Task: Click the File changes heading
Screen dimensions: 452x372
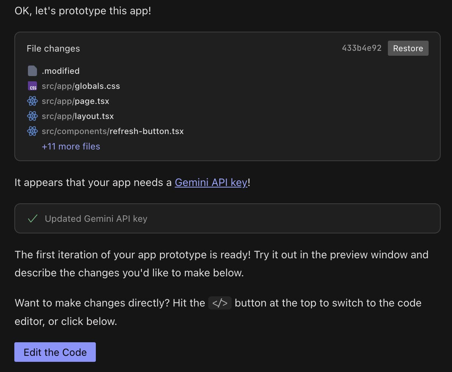Action: click(53, 49)
